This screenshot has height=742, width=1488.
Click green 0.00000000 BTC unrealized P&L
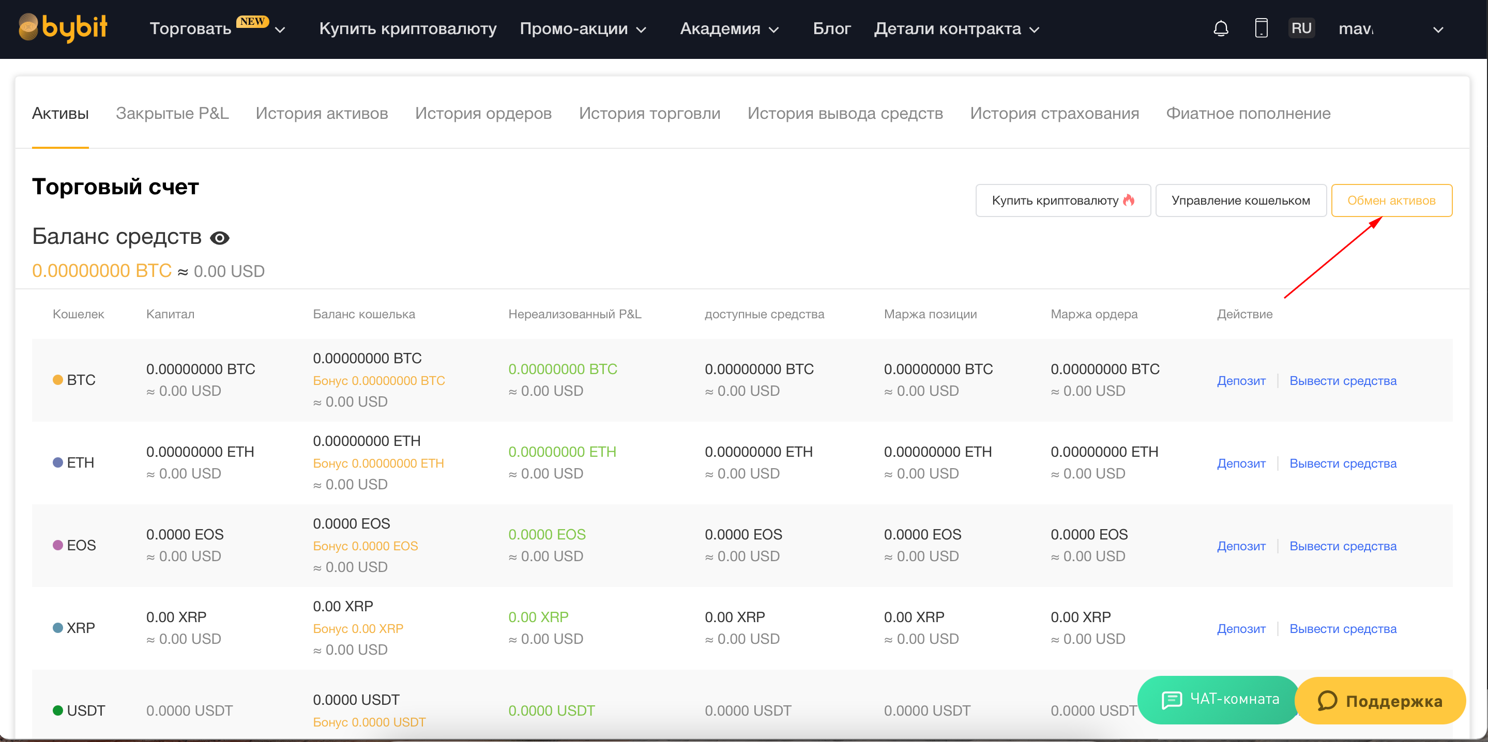(563, 369)
